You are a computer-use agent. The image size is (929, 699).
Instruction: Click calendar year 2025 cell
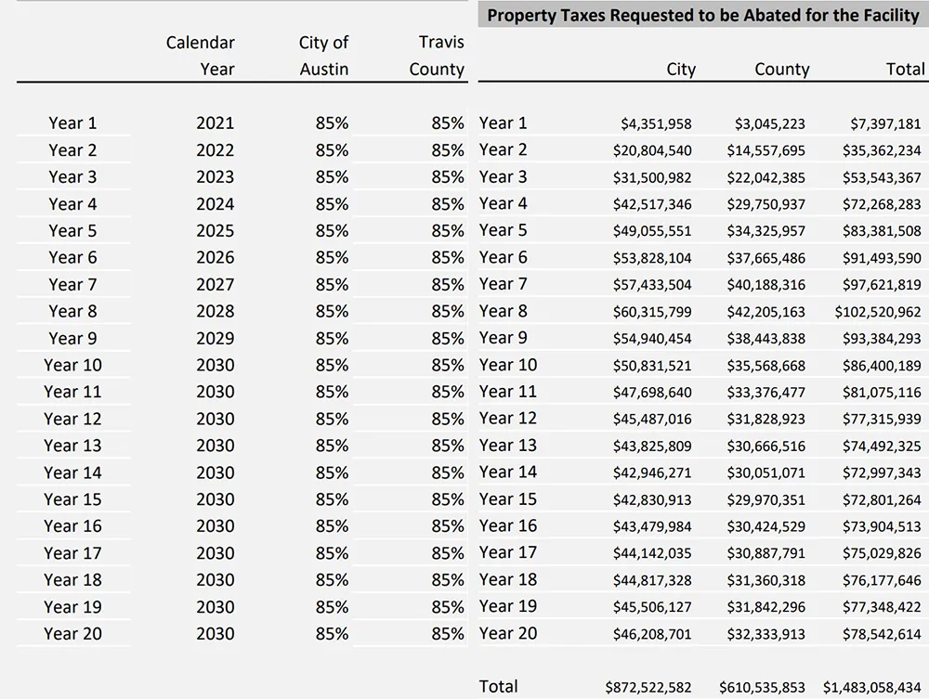point(216,231)
